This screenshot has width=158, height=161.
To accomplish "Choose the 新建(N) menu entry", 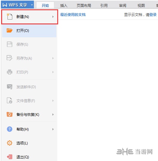I will 30,17.
